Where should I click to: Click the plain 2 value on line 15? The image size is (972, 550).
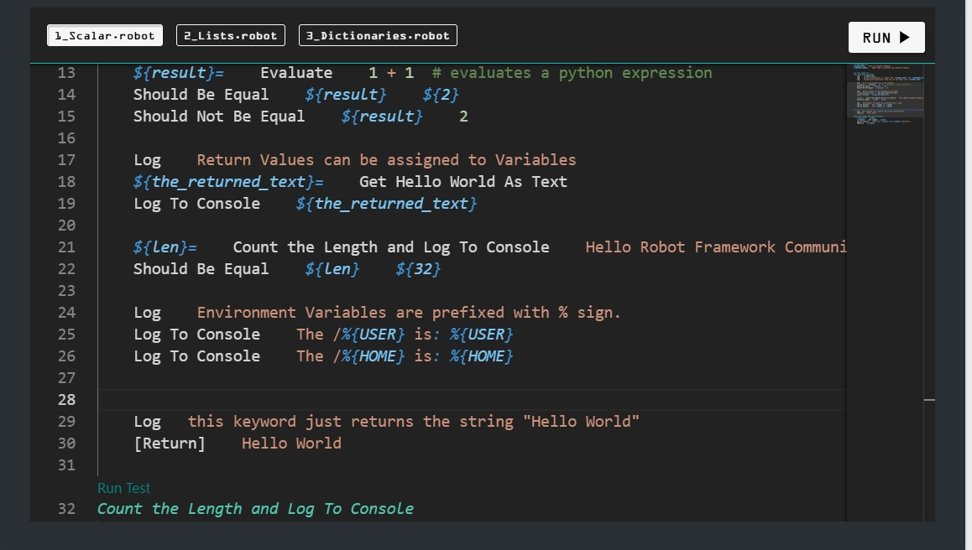click(463, 117)
